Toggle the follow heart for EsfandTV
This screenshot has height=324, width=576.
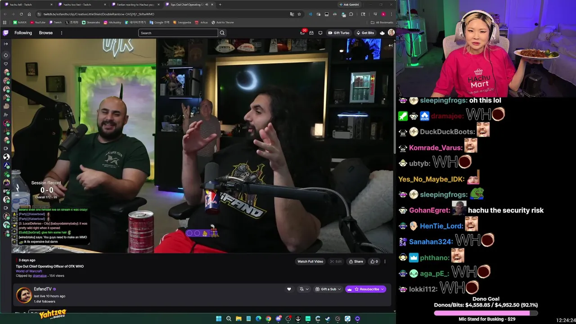pos(289,289)
